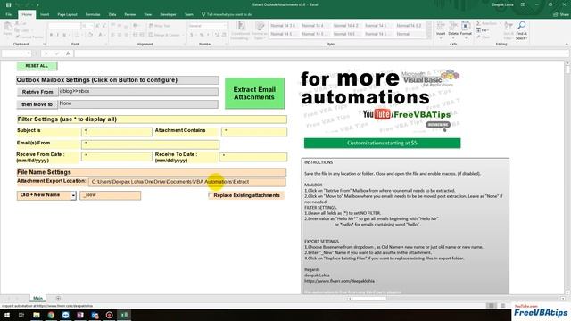Open Task View on the taskbar
571x321 pixels.
(x=21, y=315)
